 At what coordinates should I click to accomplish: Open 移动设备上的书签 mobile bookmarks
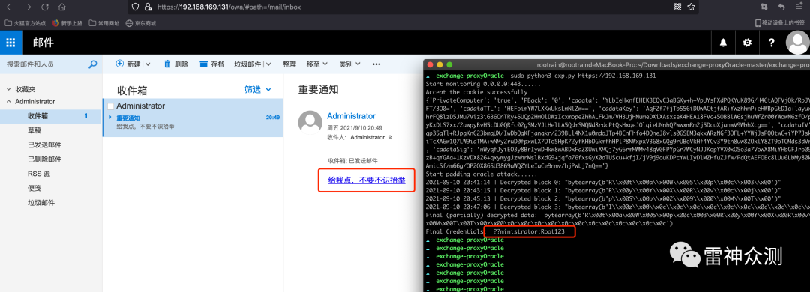tap(779, 23)
